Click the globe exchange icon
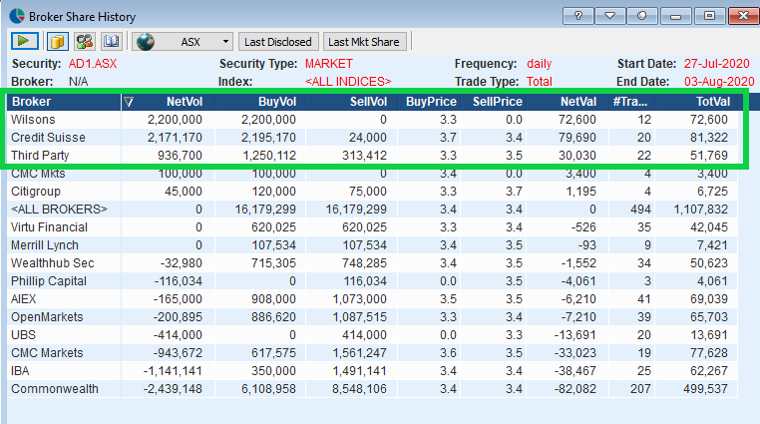The height and width of the screenshot is (424, 760). tap(146, 42)
